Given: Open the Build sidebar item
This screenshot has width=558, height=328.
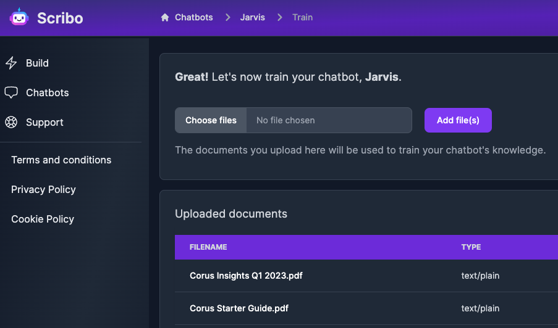Looking at the screenshot, I should pos(37,63).
